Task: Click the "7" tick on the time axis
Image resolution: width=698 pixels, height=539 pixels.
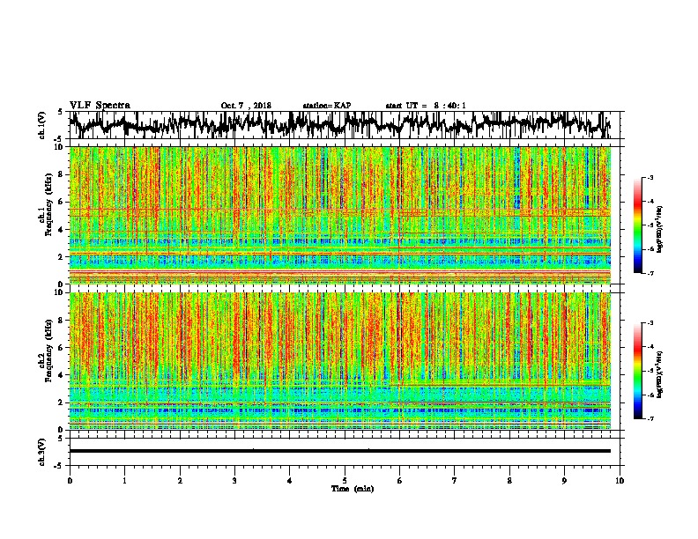Action: (x=455, y=481)
